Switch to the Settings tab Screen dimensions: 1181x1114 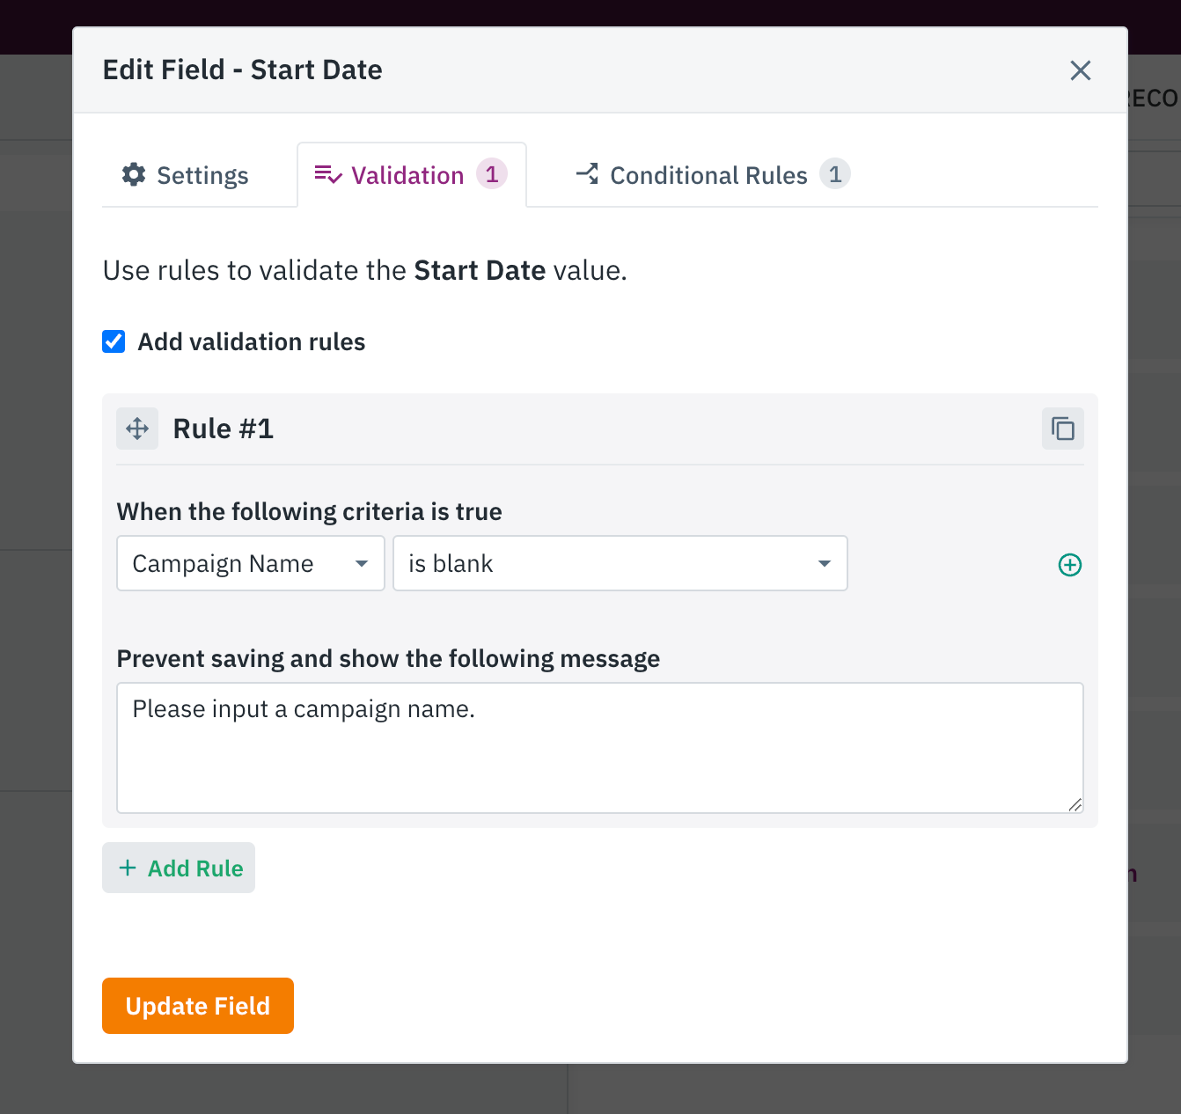pyautogui.click(x=186, y=175)
